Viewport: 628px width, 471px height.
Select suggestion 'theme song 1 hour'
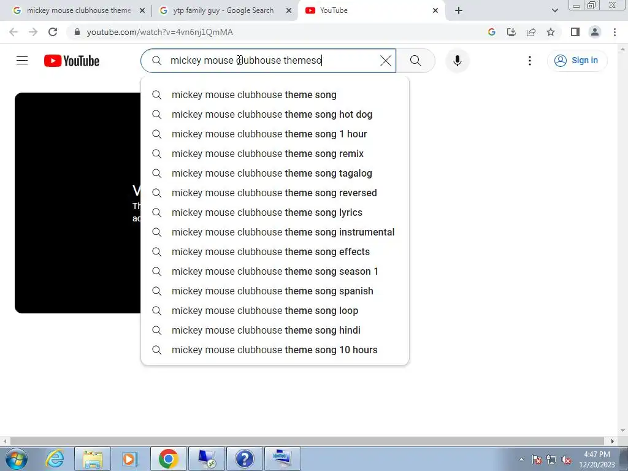click(x=275, y=134)
